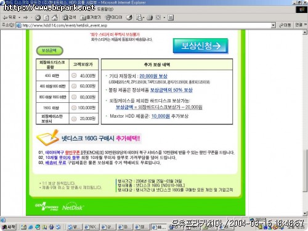Click the fourth quick launch icon
The image size is (308, 231).
[44, 227]
